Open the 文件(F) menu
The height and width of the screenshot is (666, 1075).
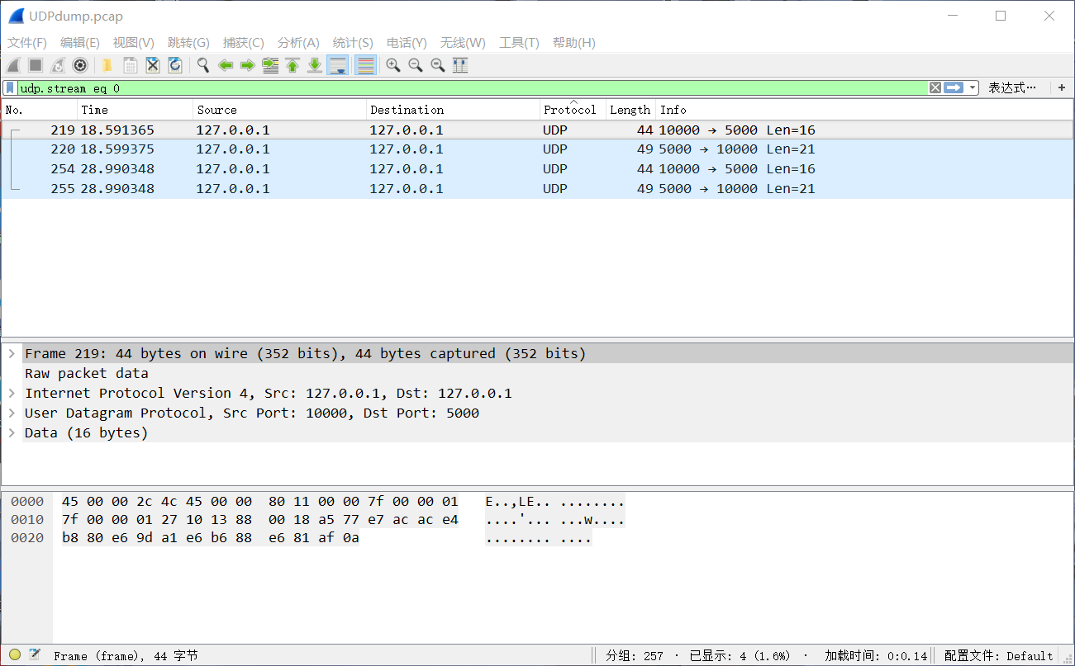(27, 43)
